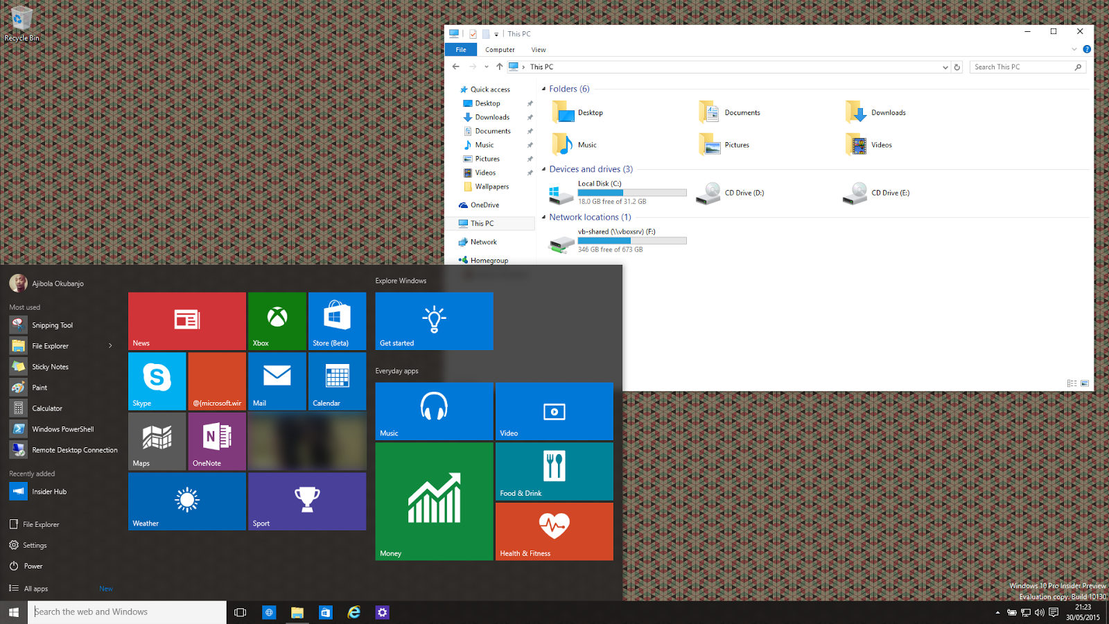The width and height of the screenshot is (1109, 624).
Task: Select the vb-shared (\\vboxsrv) (F:) network drive
Action: pyautogui.click(x=617, y=241)
